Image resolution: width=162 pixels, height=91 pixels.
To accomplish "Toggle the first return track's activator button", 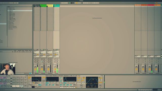I will [x=136, y=69].
